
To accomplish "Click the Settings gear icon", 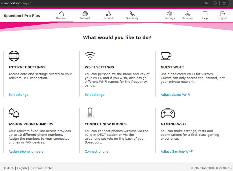I will coord(170,14).
